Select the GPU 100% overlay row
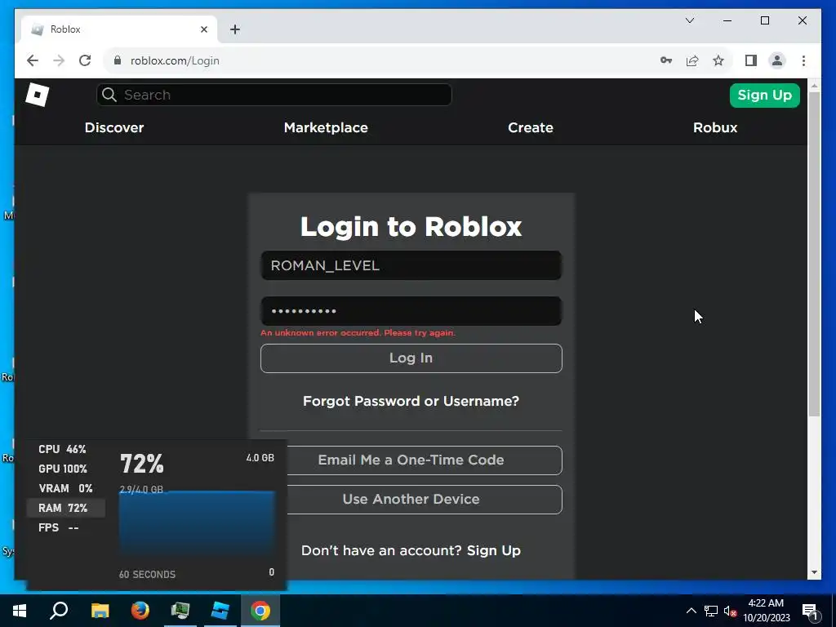This screenshot has height=627, width=836. point(65,469)
